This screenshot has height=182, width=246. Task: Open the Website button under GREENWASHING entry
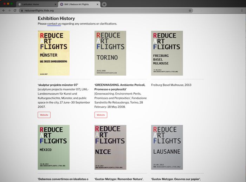click(x=101, y=115)
